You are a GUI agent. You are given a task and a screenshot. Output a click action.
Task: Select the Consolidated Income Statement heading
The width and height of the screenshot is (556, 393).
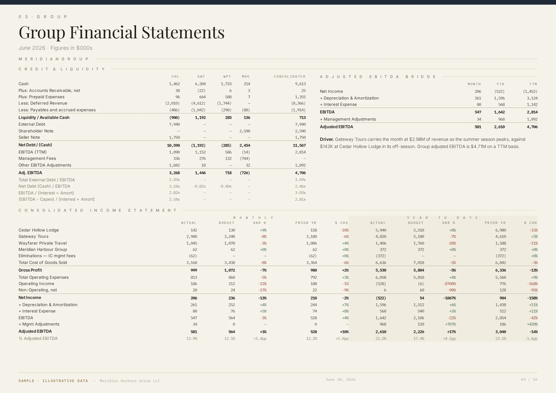tap(98, 210)
